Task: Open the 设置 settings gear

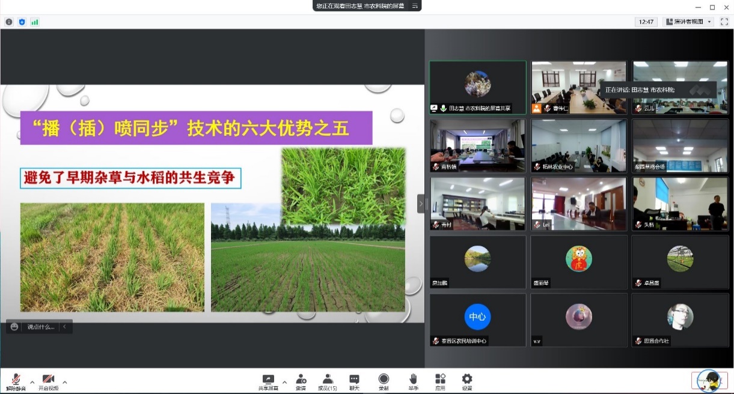Action: pos(467,380)
